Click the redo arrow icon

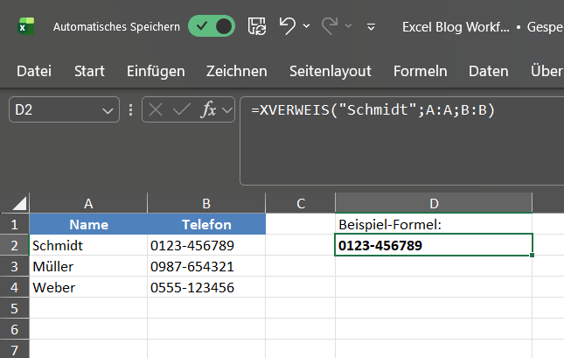coord(330,26)
